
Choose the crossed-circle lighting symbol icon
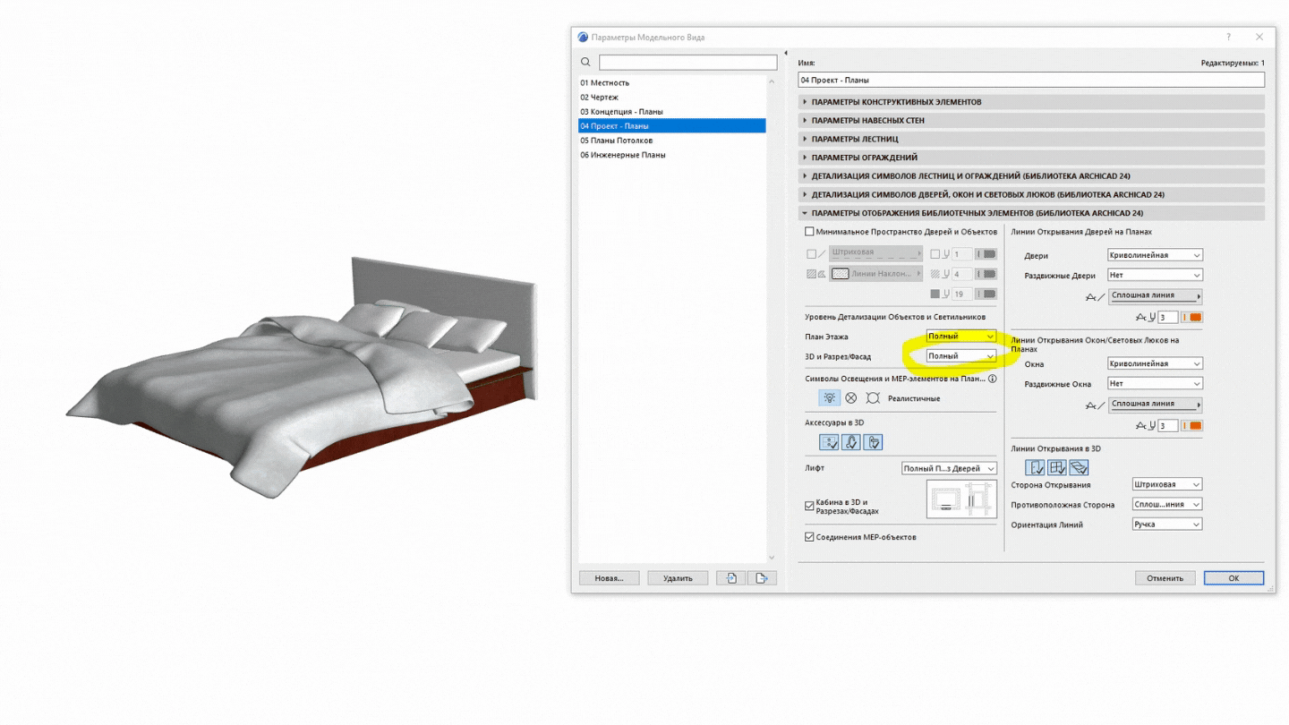pyautogui.click(x=851, y=398)
